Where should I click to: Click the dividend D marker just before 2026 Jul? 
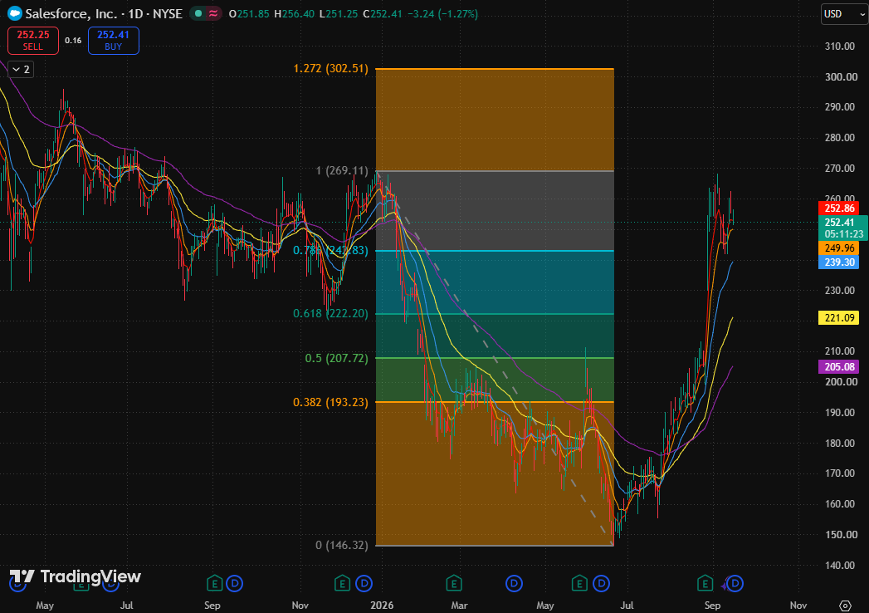[601, 584]
